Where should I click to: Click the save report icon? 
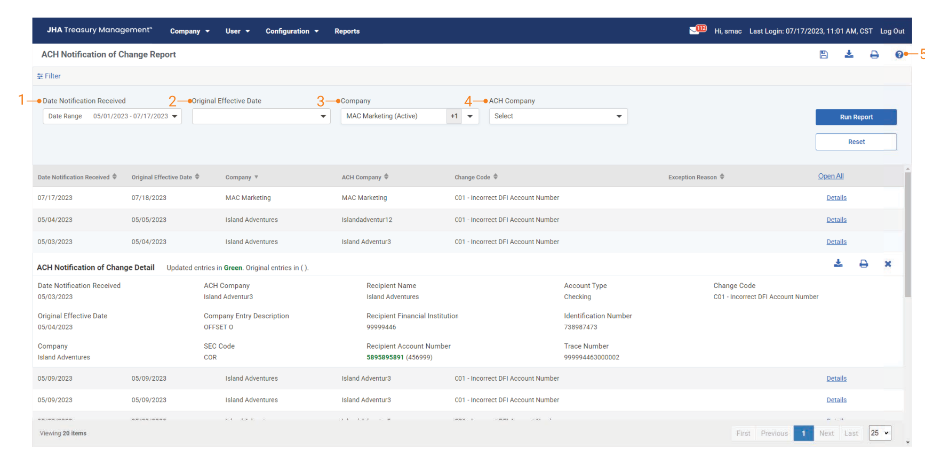pyautogui.click(x=824, y=54)
